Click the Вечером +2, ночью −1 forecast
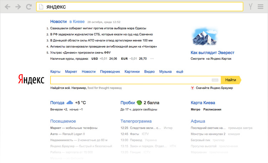The height and width of the screenshot is (163, 268). coord(66,109)
